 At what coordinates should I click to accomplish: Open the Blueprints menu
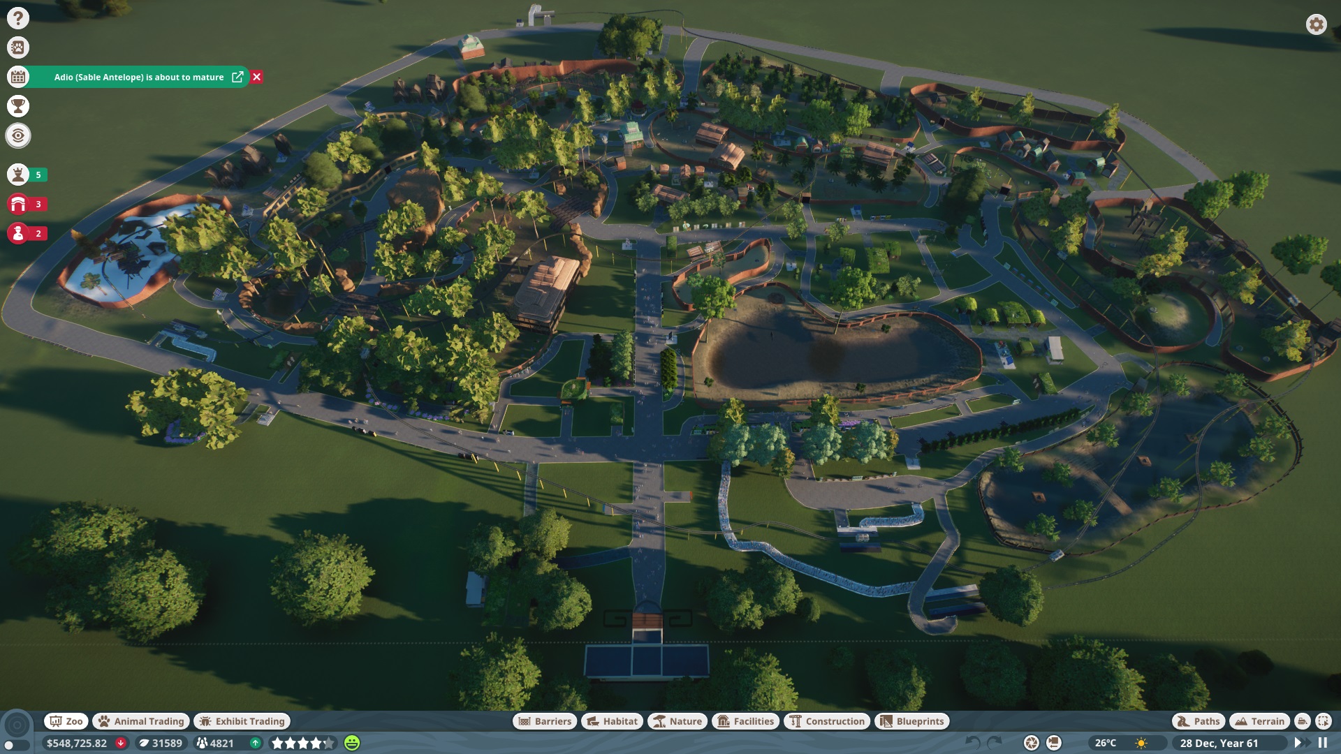coord(911,721)
